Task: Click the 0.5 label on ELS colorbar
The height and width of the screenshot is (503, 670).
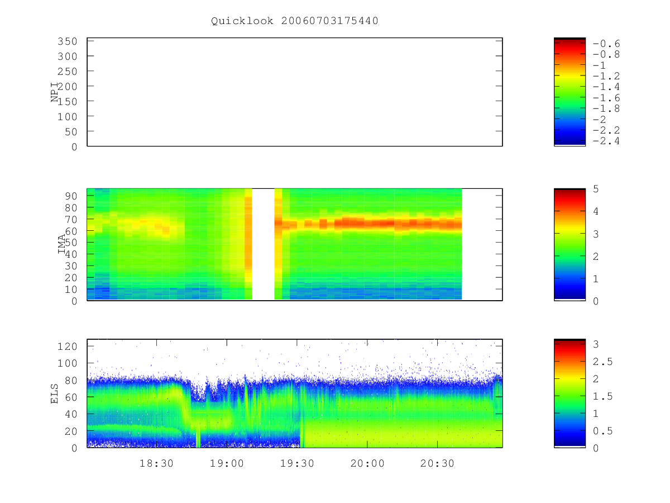Action: (602, 431)
